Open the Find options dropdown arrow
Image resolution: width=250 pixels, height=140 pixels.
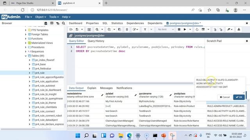tap(102, 30)
